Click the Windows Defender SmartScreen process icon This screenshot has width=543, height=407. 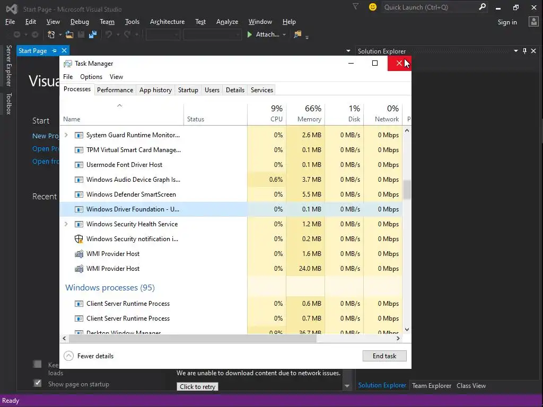(x=79, y=194)
